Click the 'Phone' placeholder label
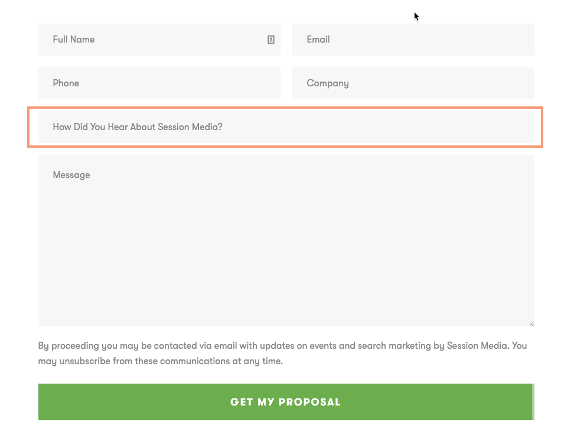This screenshot has width=574, height=438. pos(66,83)
